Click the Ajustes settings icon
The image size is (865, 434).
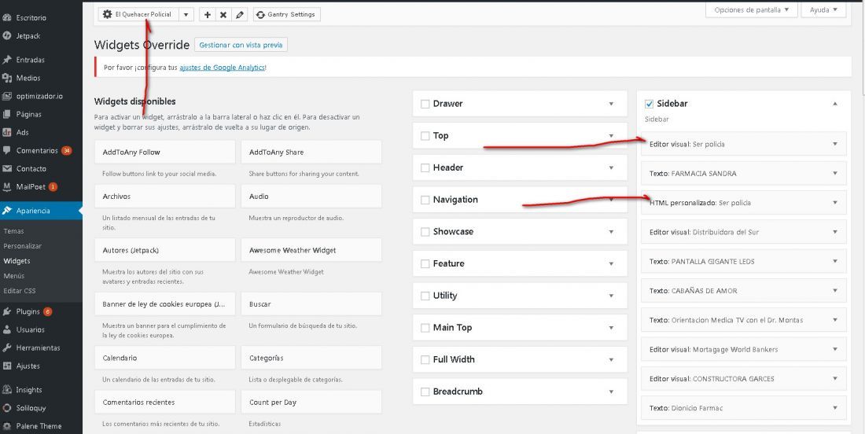7,366
